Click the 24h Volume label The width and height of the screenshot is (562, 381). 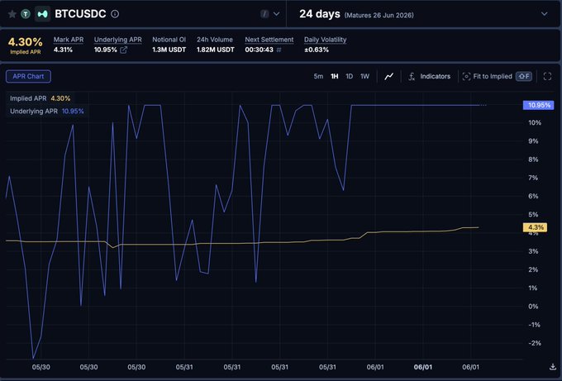point(215,40)
